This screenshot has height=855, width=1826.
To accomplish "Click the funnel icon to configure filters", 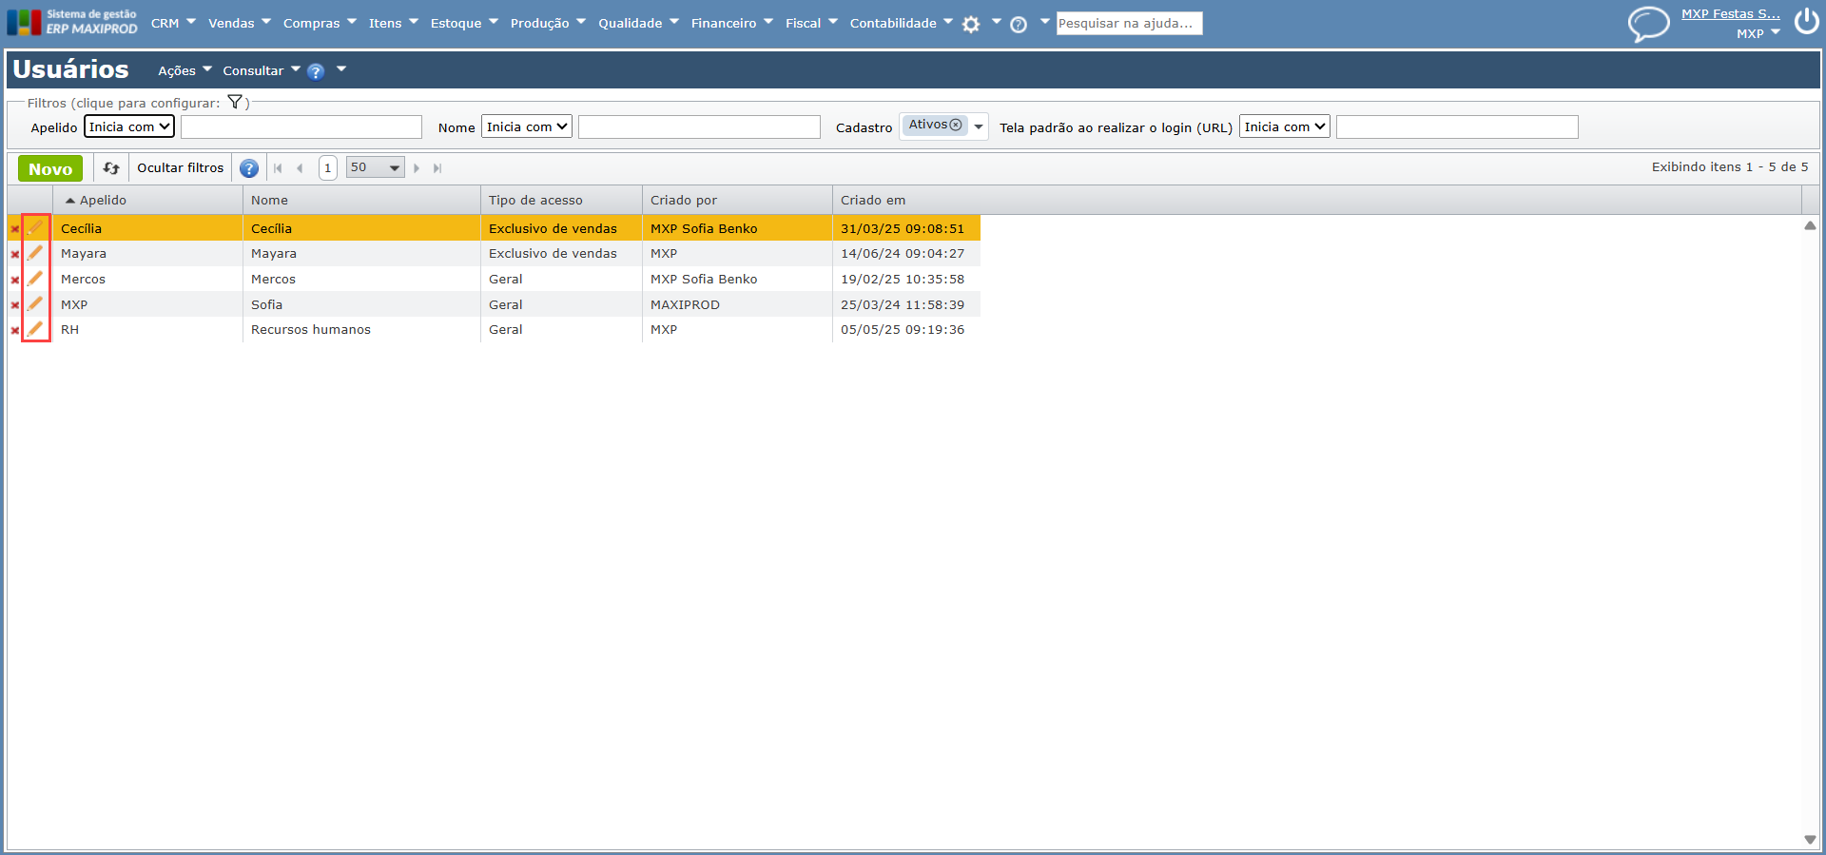I will 235,102.
